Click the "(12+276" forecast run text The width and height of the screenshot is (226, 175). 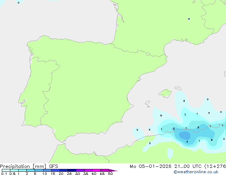point(215,166)
